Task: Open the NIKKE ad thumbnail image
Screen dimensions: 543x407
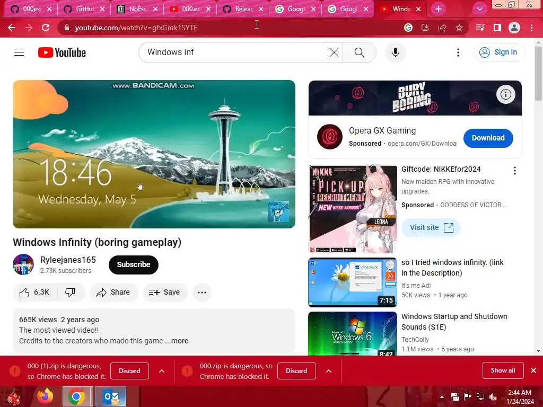Action: point(353,209)
